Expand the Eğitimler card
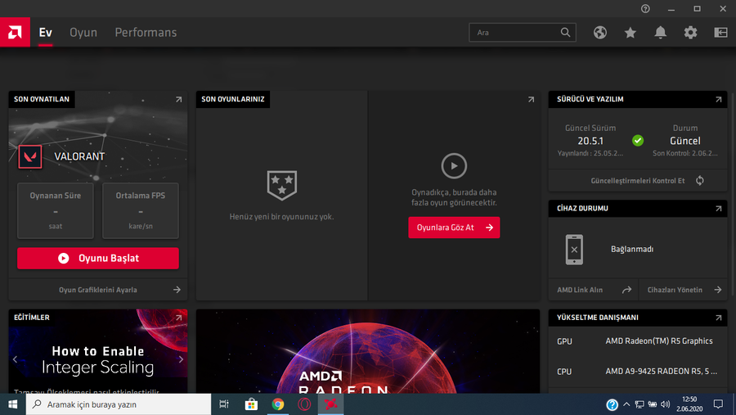The height and width of the screenshot is (415, 736). [x=179, y=318]
